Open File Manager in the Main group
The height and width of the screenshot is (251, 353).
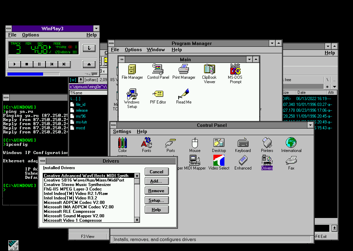pos(132,72)
